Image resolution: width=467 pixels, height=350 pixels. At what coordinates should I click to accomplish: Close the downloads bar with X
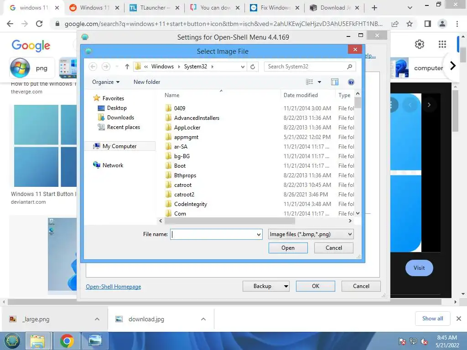click(459, 319)
